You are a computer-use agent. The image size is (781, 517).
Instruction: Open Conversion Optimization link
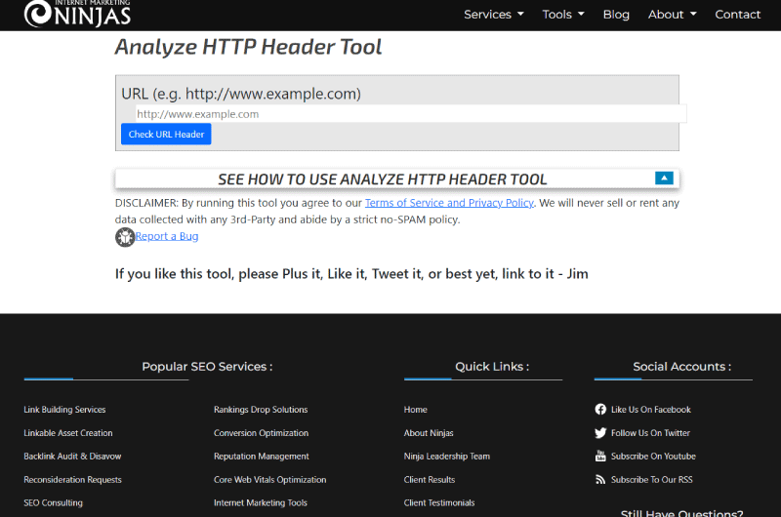coord(261,433)
